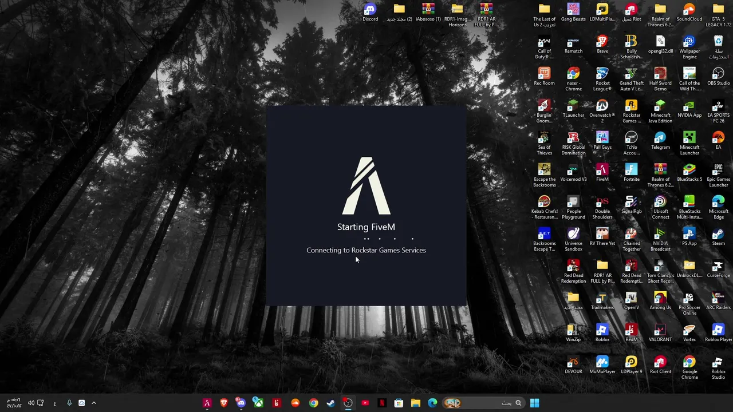Open the MuMuPlayer desktop shortcut
Screen dimensions: 733x412
click(x=602, y=365)
